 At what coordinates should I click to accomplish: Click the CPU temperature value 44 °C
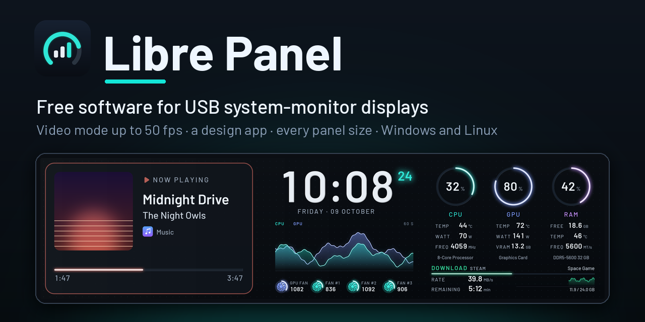click(465, 225)
